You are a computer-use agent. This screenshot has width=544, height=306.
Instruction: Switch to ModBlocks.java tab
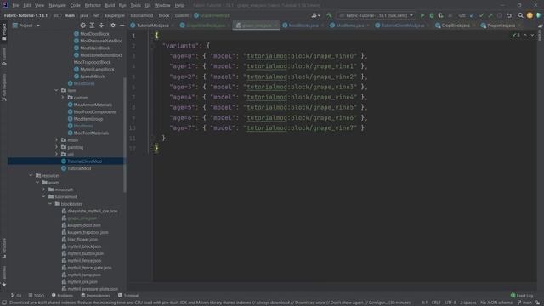pos(303,25)
